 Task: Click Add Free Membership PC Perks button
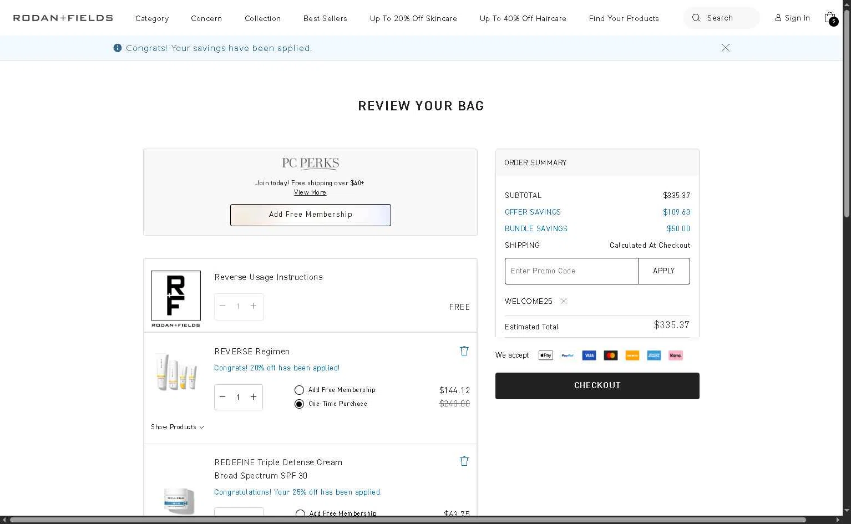[311, 215]
